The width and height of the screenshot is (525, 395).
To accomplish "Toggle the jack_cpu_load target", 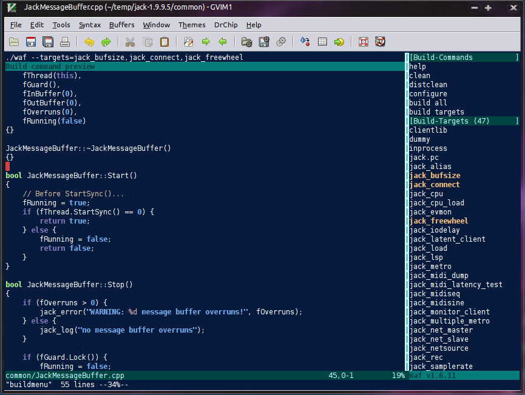I will pos(436,203).
